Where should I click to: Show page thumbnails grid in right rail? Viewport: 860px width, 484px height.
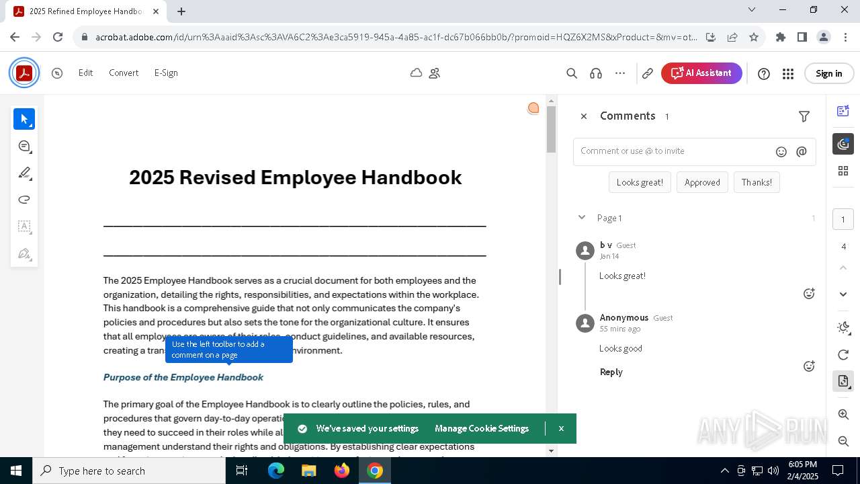[x=843, y=171]
